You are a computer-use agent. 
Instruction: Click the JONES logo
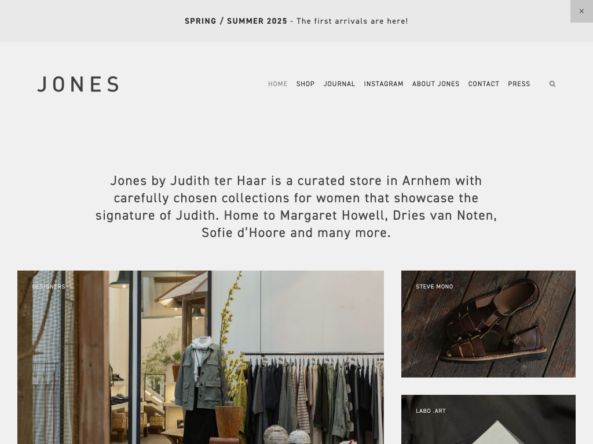[78, 84]
